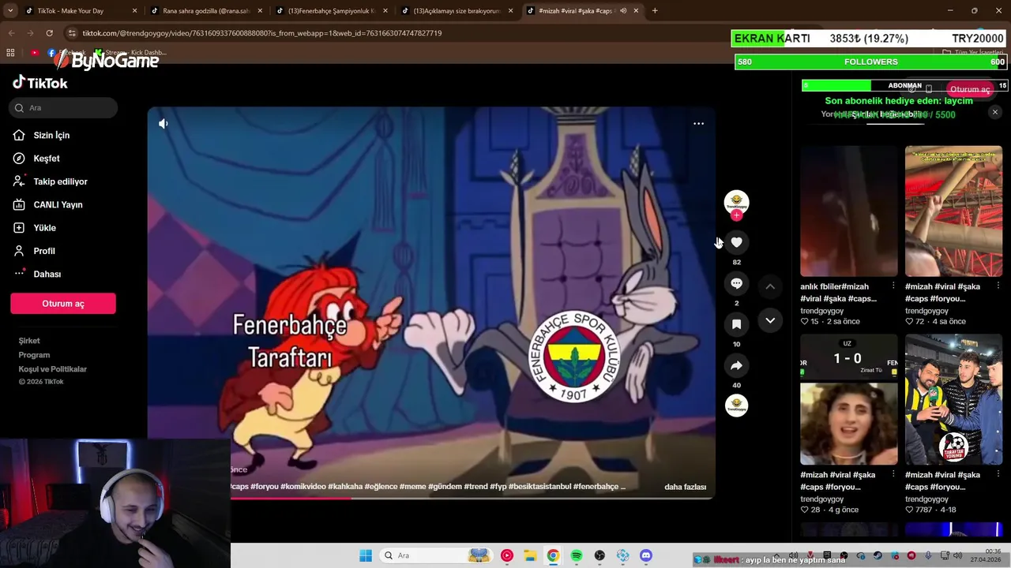
Task: Open the YouTube bookmark
Action: coord(35,53)
